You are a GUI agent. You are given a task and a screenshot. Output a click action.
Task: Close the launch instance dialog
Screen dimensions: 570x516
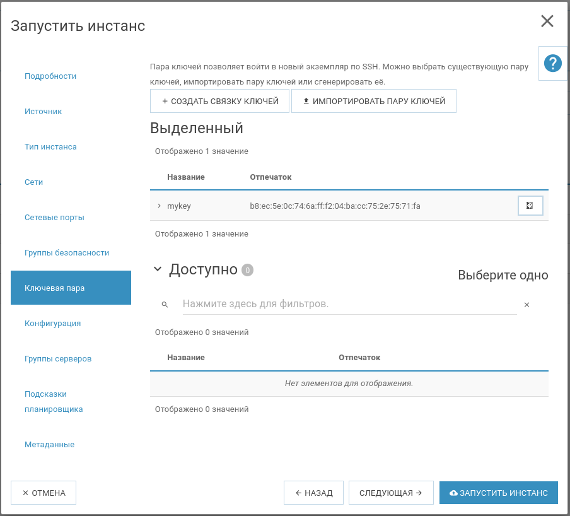(x=547, y=21)
